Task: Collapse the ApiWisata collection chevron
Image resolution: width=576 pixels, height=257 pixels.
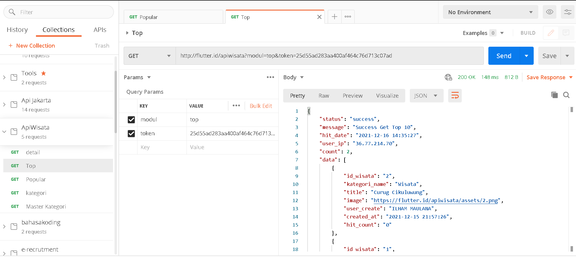Action: pos(4,132)
